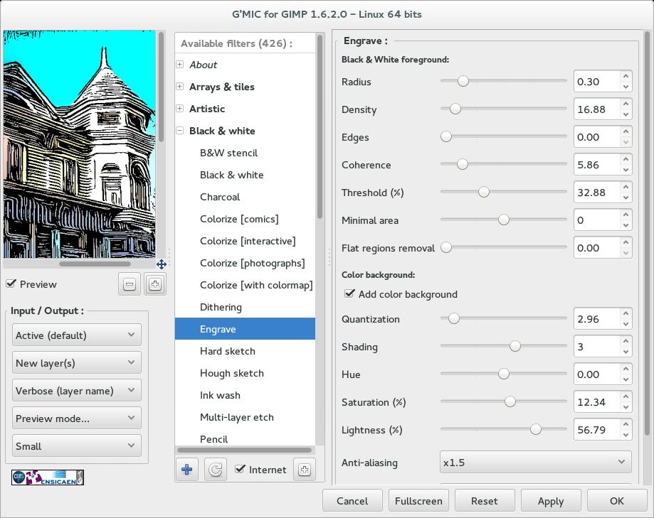Screen dimensions: 654x518
Task: Click the Lightness (%) slider handle
Action: coord(535,430)
